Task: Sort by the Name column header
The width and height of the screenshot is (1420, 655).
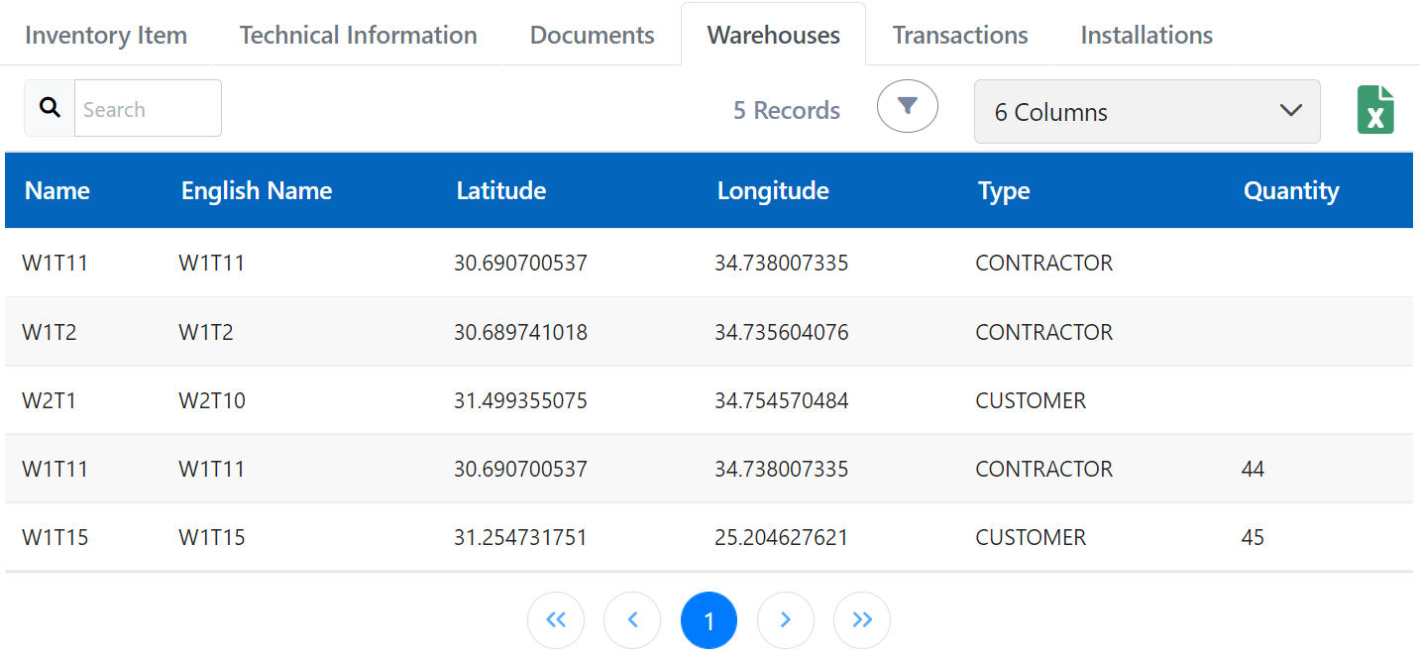Action: click(56, 190)
